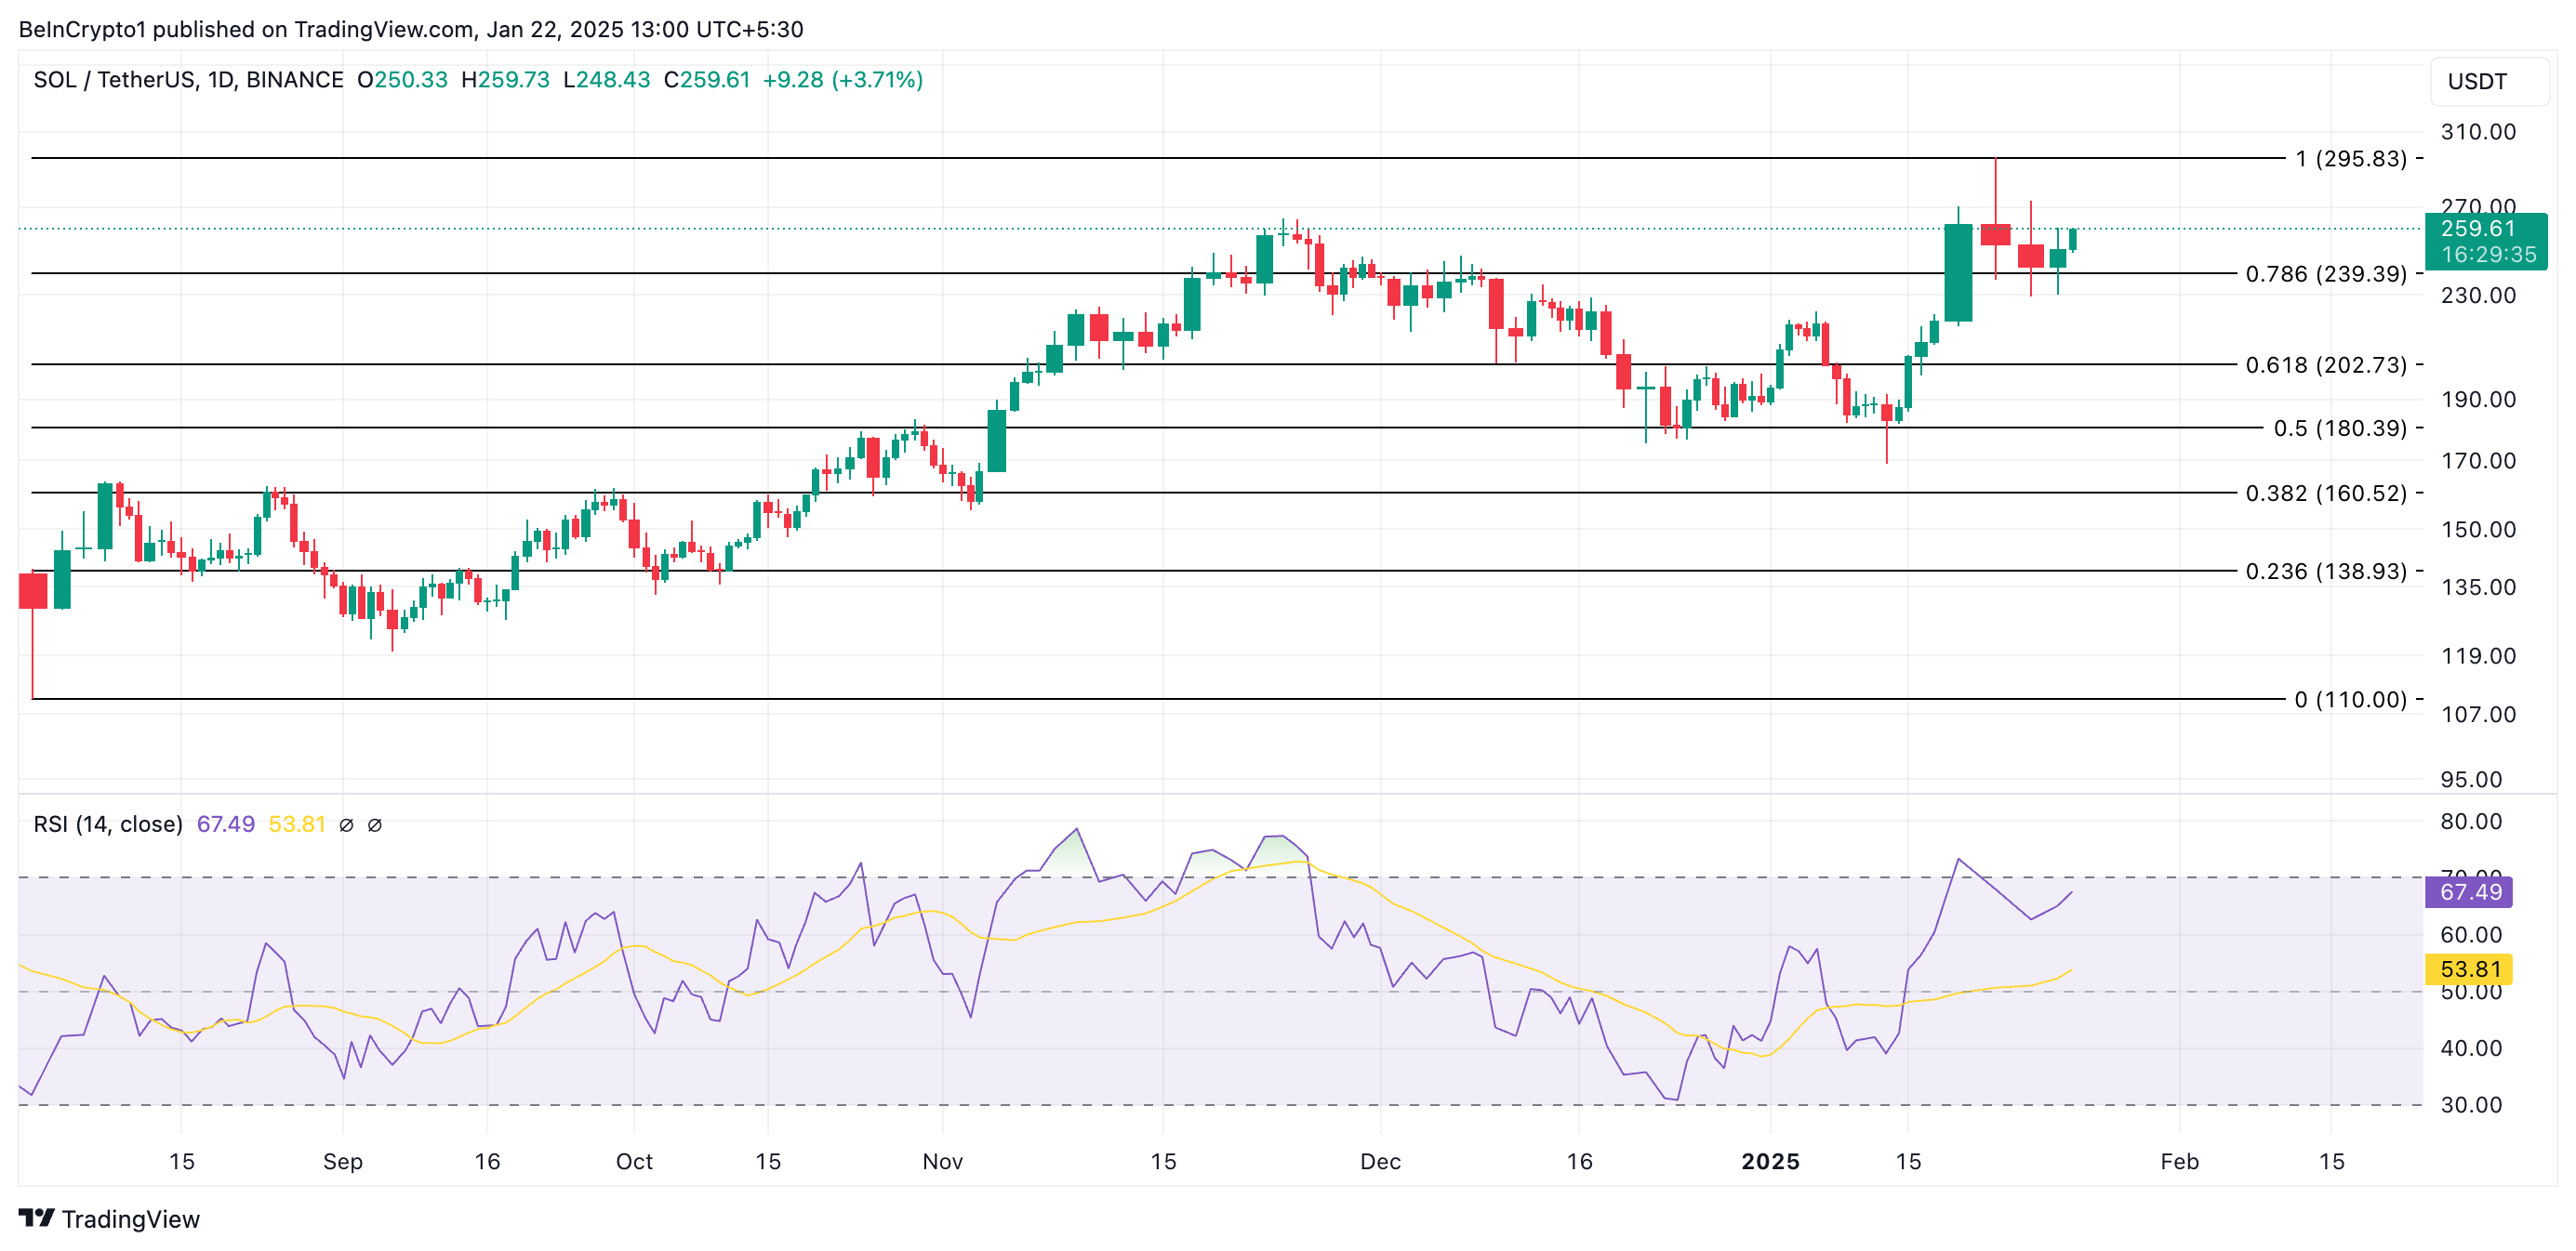Select the 0.618 (202.73) Fibonacci level label
Image resolution: width=2576 pixels, height=1251 pixels.
pyautogui.click(x=2325, y=364)
